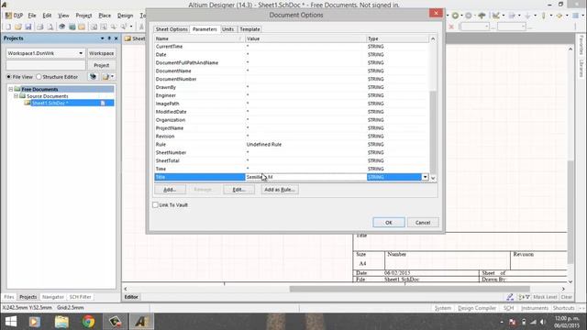
Task: Open the Workspace1.DsnWrk dropdown
Action: pos(81,53)
